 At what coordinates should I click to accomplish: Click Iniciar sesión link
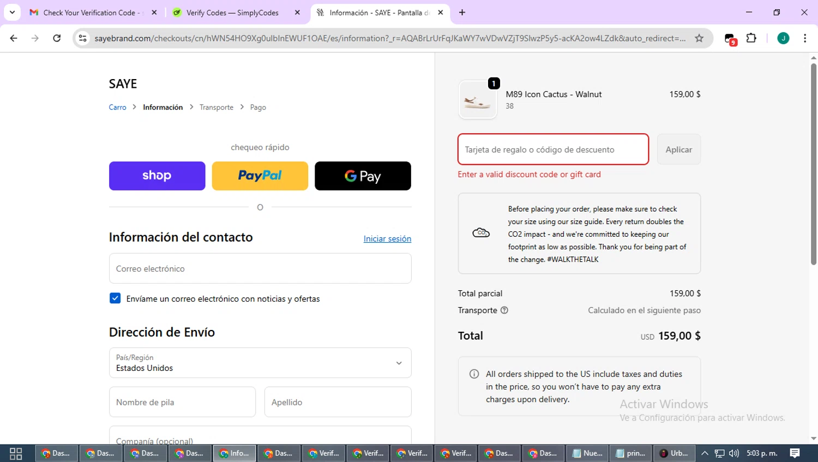coord(387,239)
